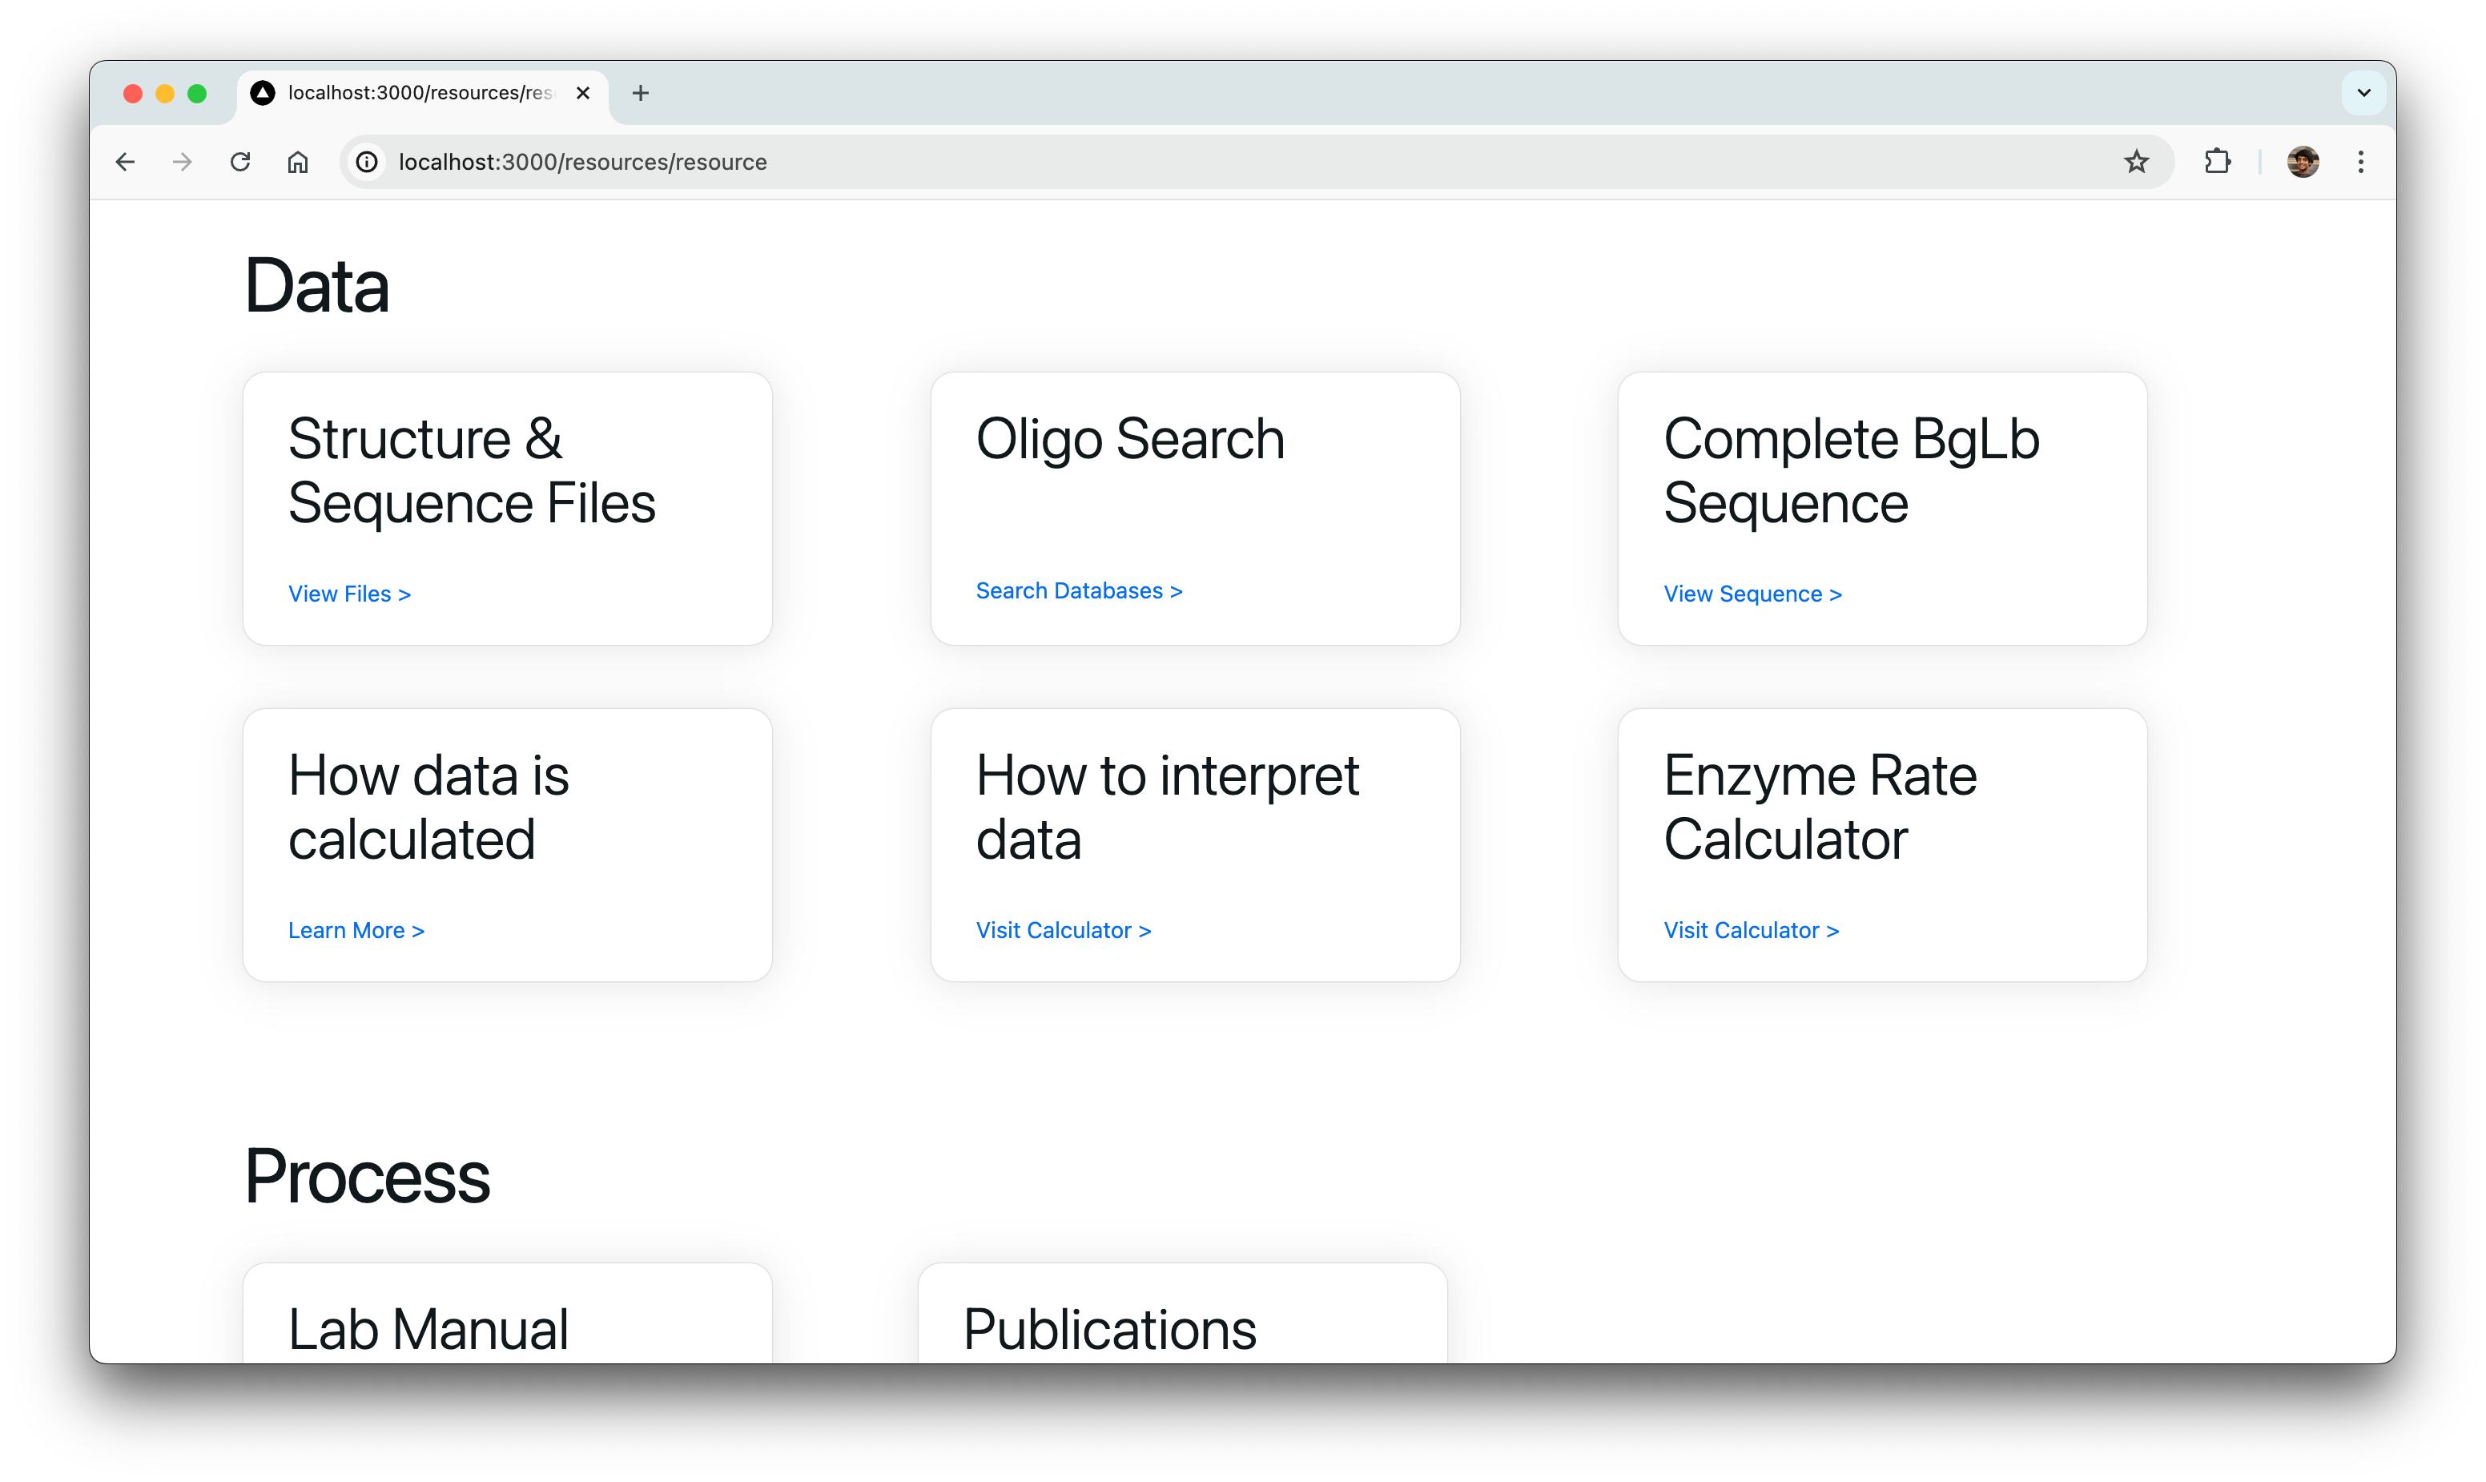
Task: Visit Calculator under Enzyme Rate Calculator
Action: (1752, 931)
